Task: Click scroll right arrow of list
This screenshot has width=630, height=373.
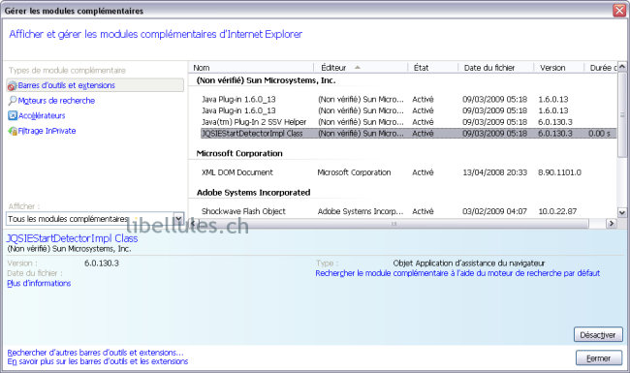Action: (612, 223)
